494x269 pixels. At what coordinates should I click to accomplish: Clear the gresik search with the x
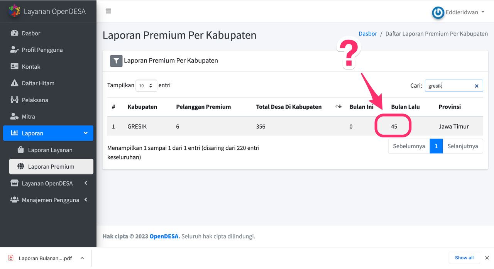(x=477, y=86)
